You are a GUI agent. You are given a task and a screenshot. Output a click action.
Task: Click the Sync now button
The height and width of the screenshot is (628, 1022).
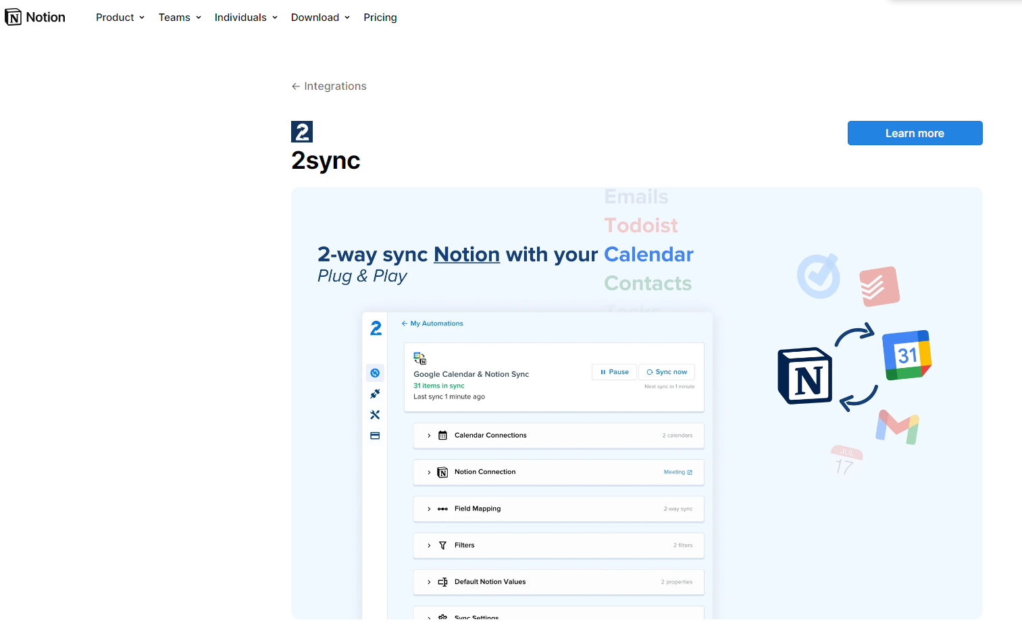pyautogui.click(x=667, y=372)
